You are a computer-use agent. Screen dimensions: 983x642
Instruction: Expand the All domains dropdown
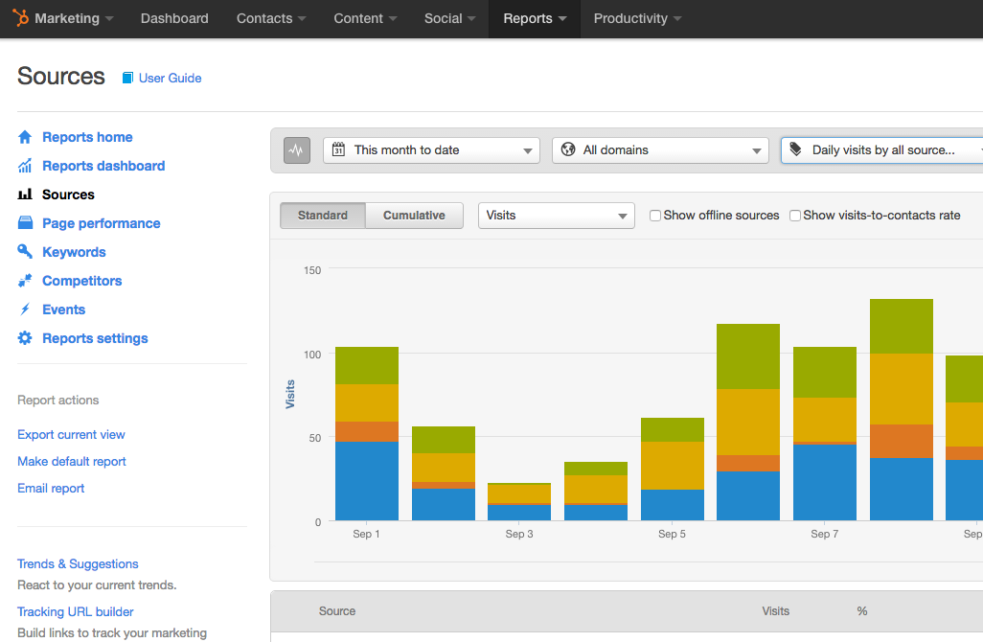coord(660,150)
